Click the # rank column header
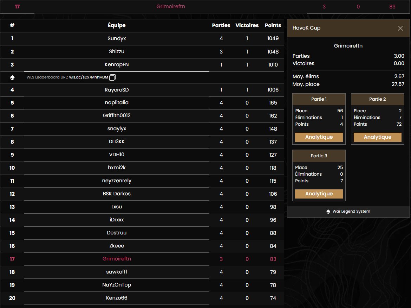The height and width of the screenshot is (308, 411). coord(12,25)
